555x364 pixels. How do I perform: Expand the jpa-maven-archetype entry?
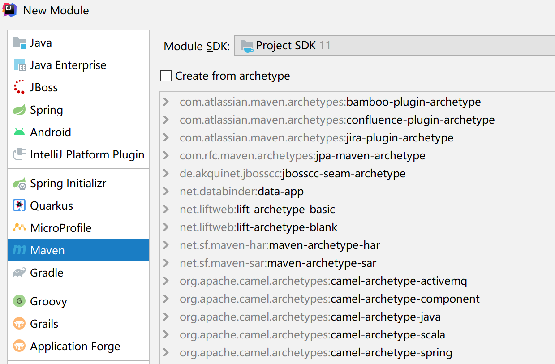point(166,156)
